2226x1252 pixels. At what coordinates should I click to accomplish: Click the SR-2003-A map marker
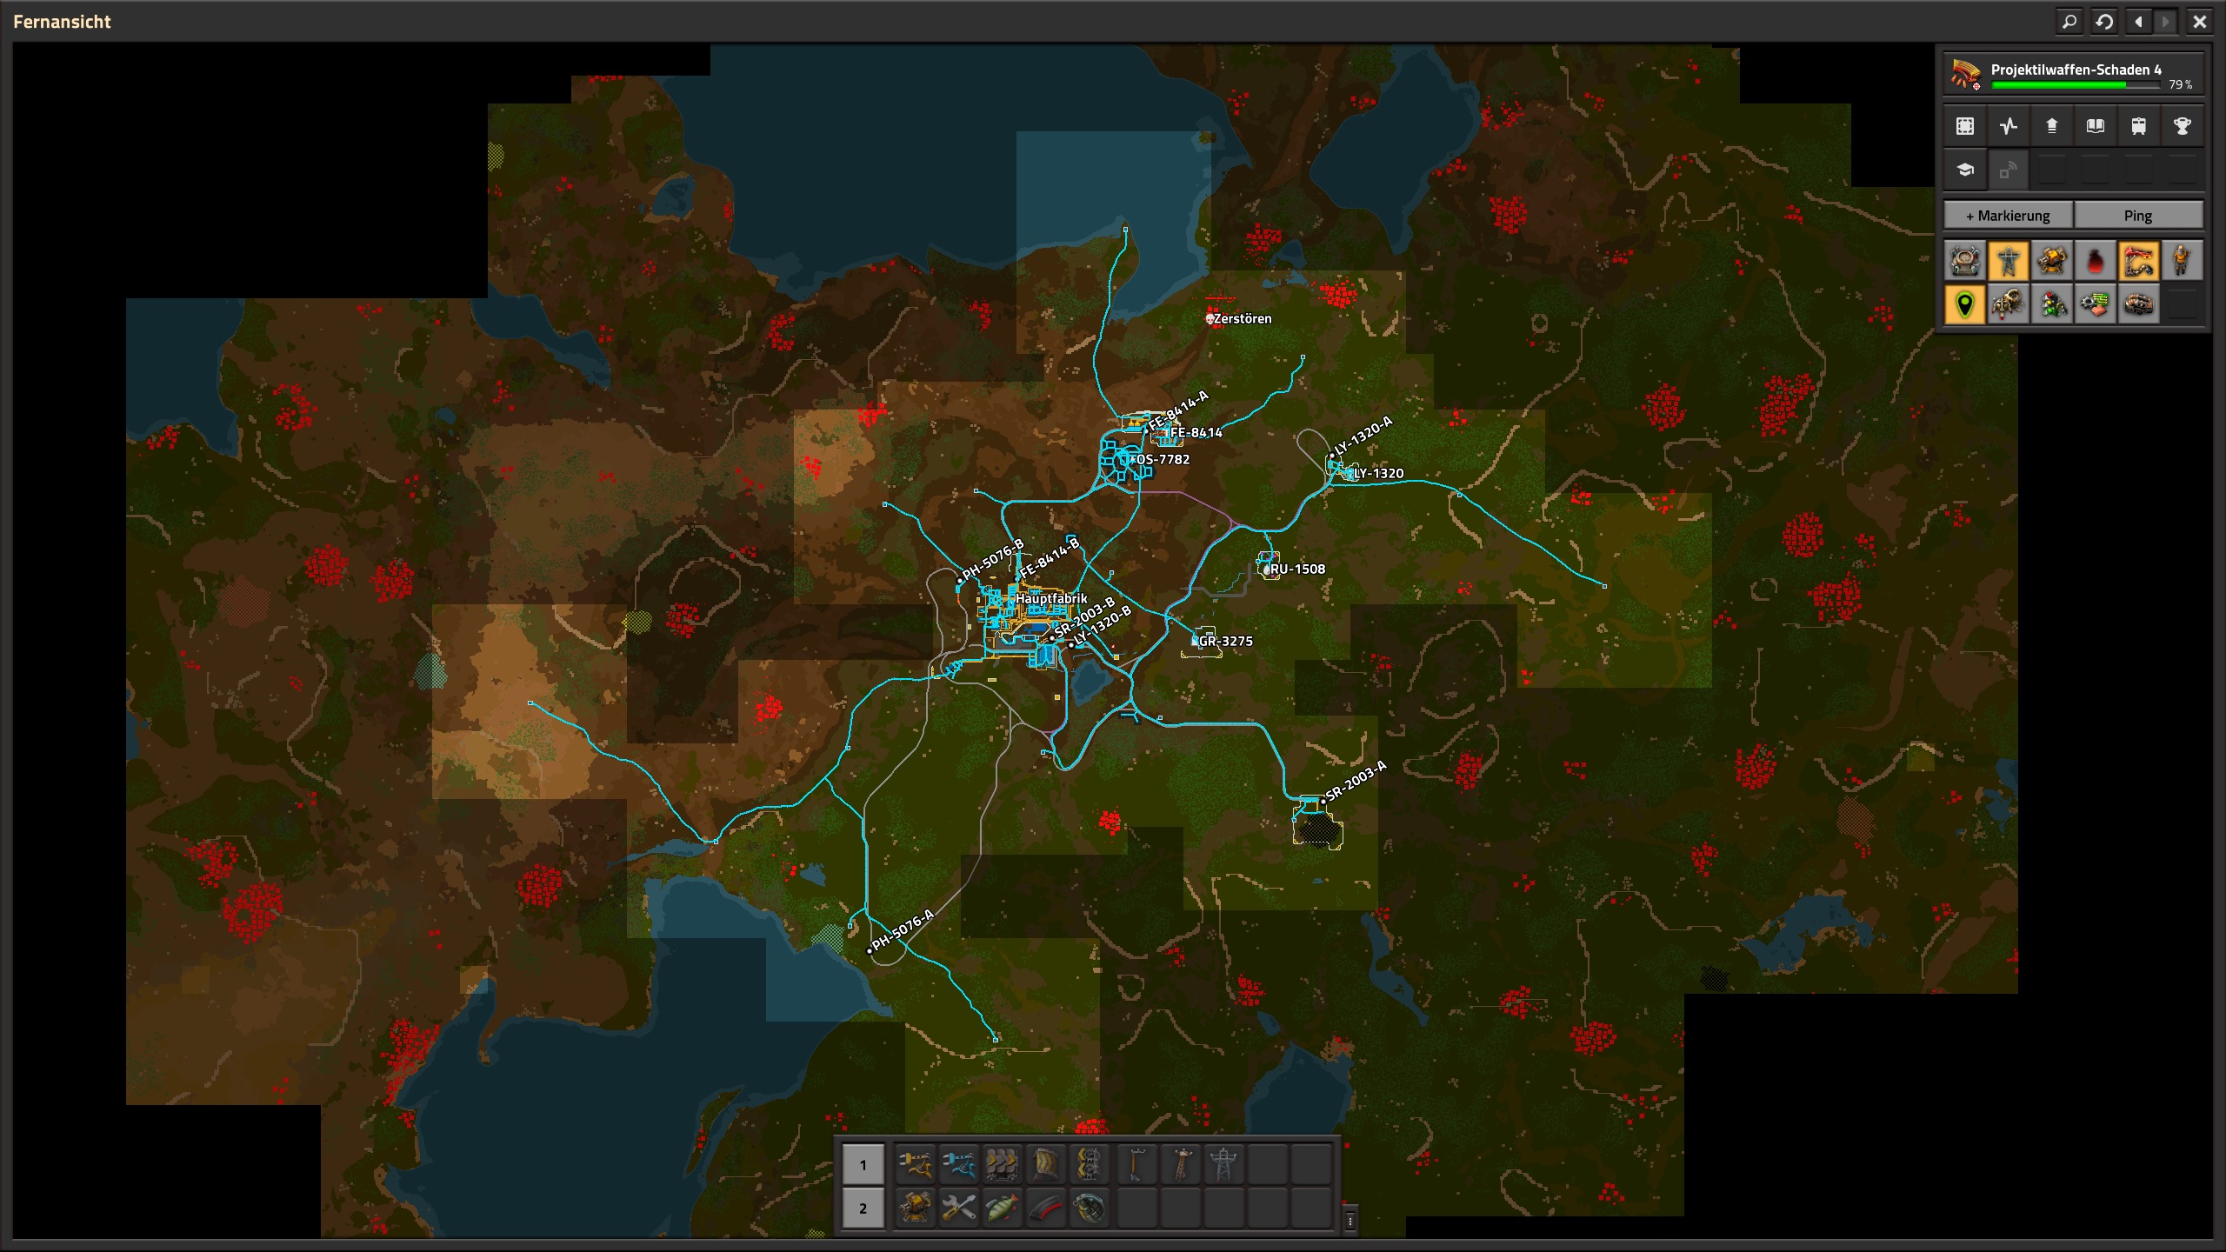coord(1355,781)
